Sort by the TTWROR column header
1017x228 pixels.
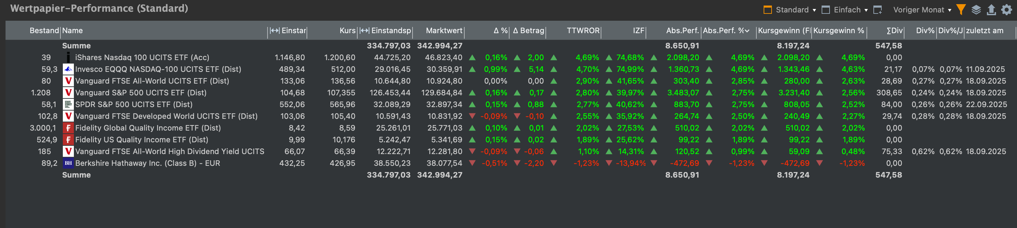pos(583,30)
